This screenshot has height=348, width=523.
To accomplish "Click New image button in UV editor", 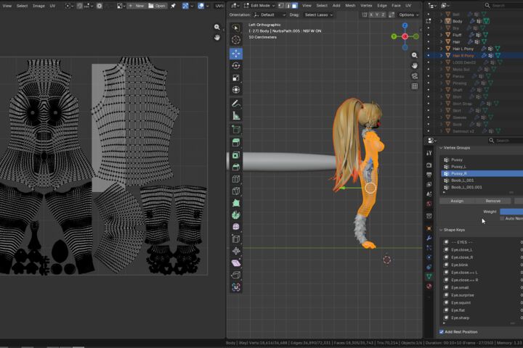I will [x=137, y=6].
